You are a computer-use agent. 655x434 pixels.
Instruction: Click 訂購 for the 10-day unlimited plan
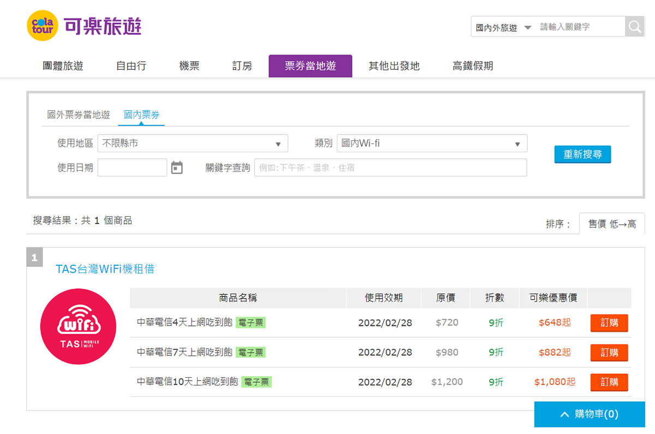coord(609,382)
